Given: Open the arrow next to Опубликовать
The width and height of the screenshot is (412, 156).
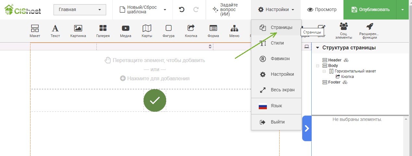Looking at the screenshot, I should 403,10.
